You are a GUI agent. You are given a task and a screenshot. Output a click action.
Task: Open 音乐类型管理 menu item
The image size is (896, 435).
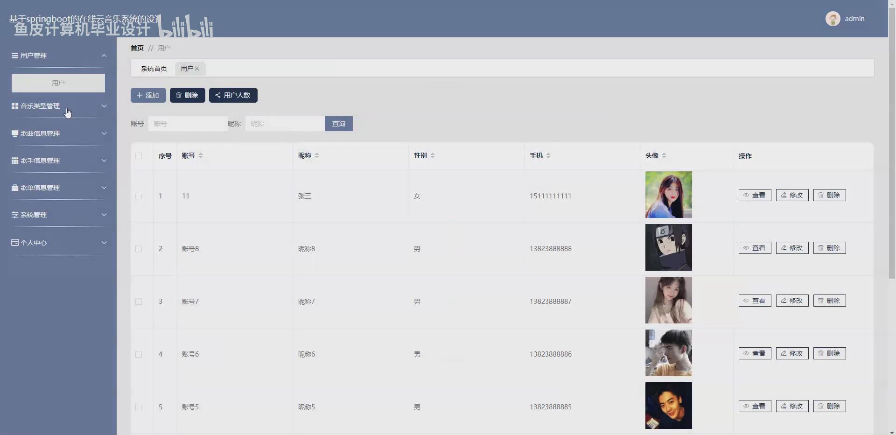58,106
